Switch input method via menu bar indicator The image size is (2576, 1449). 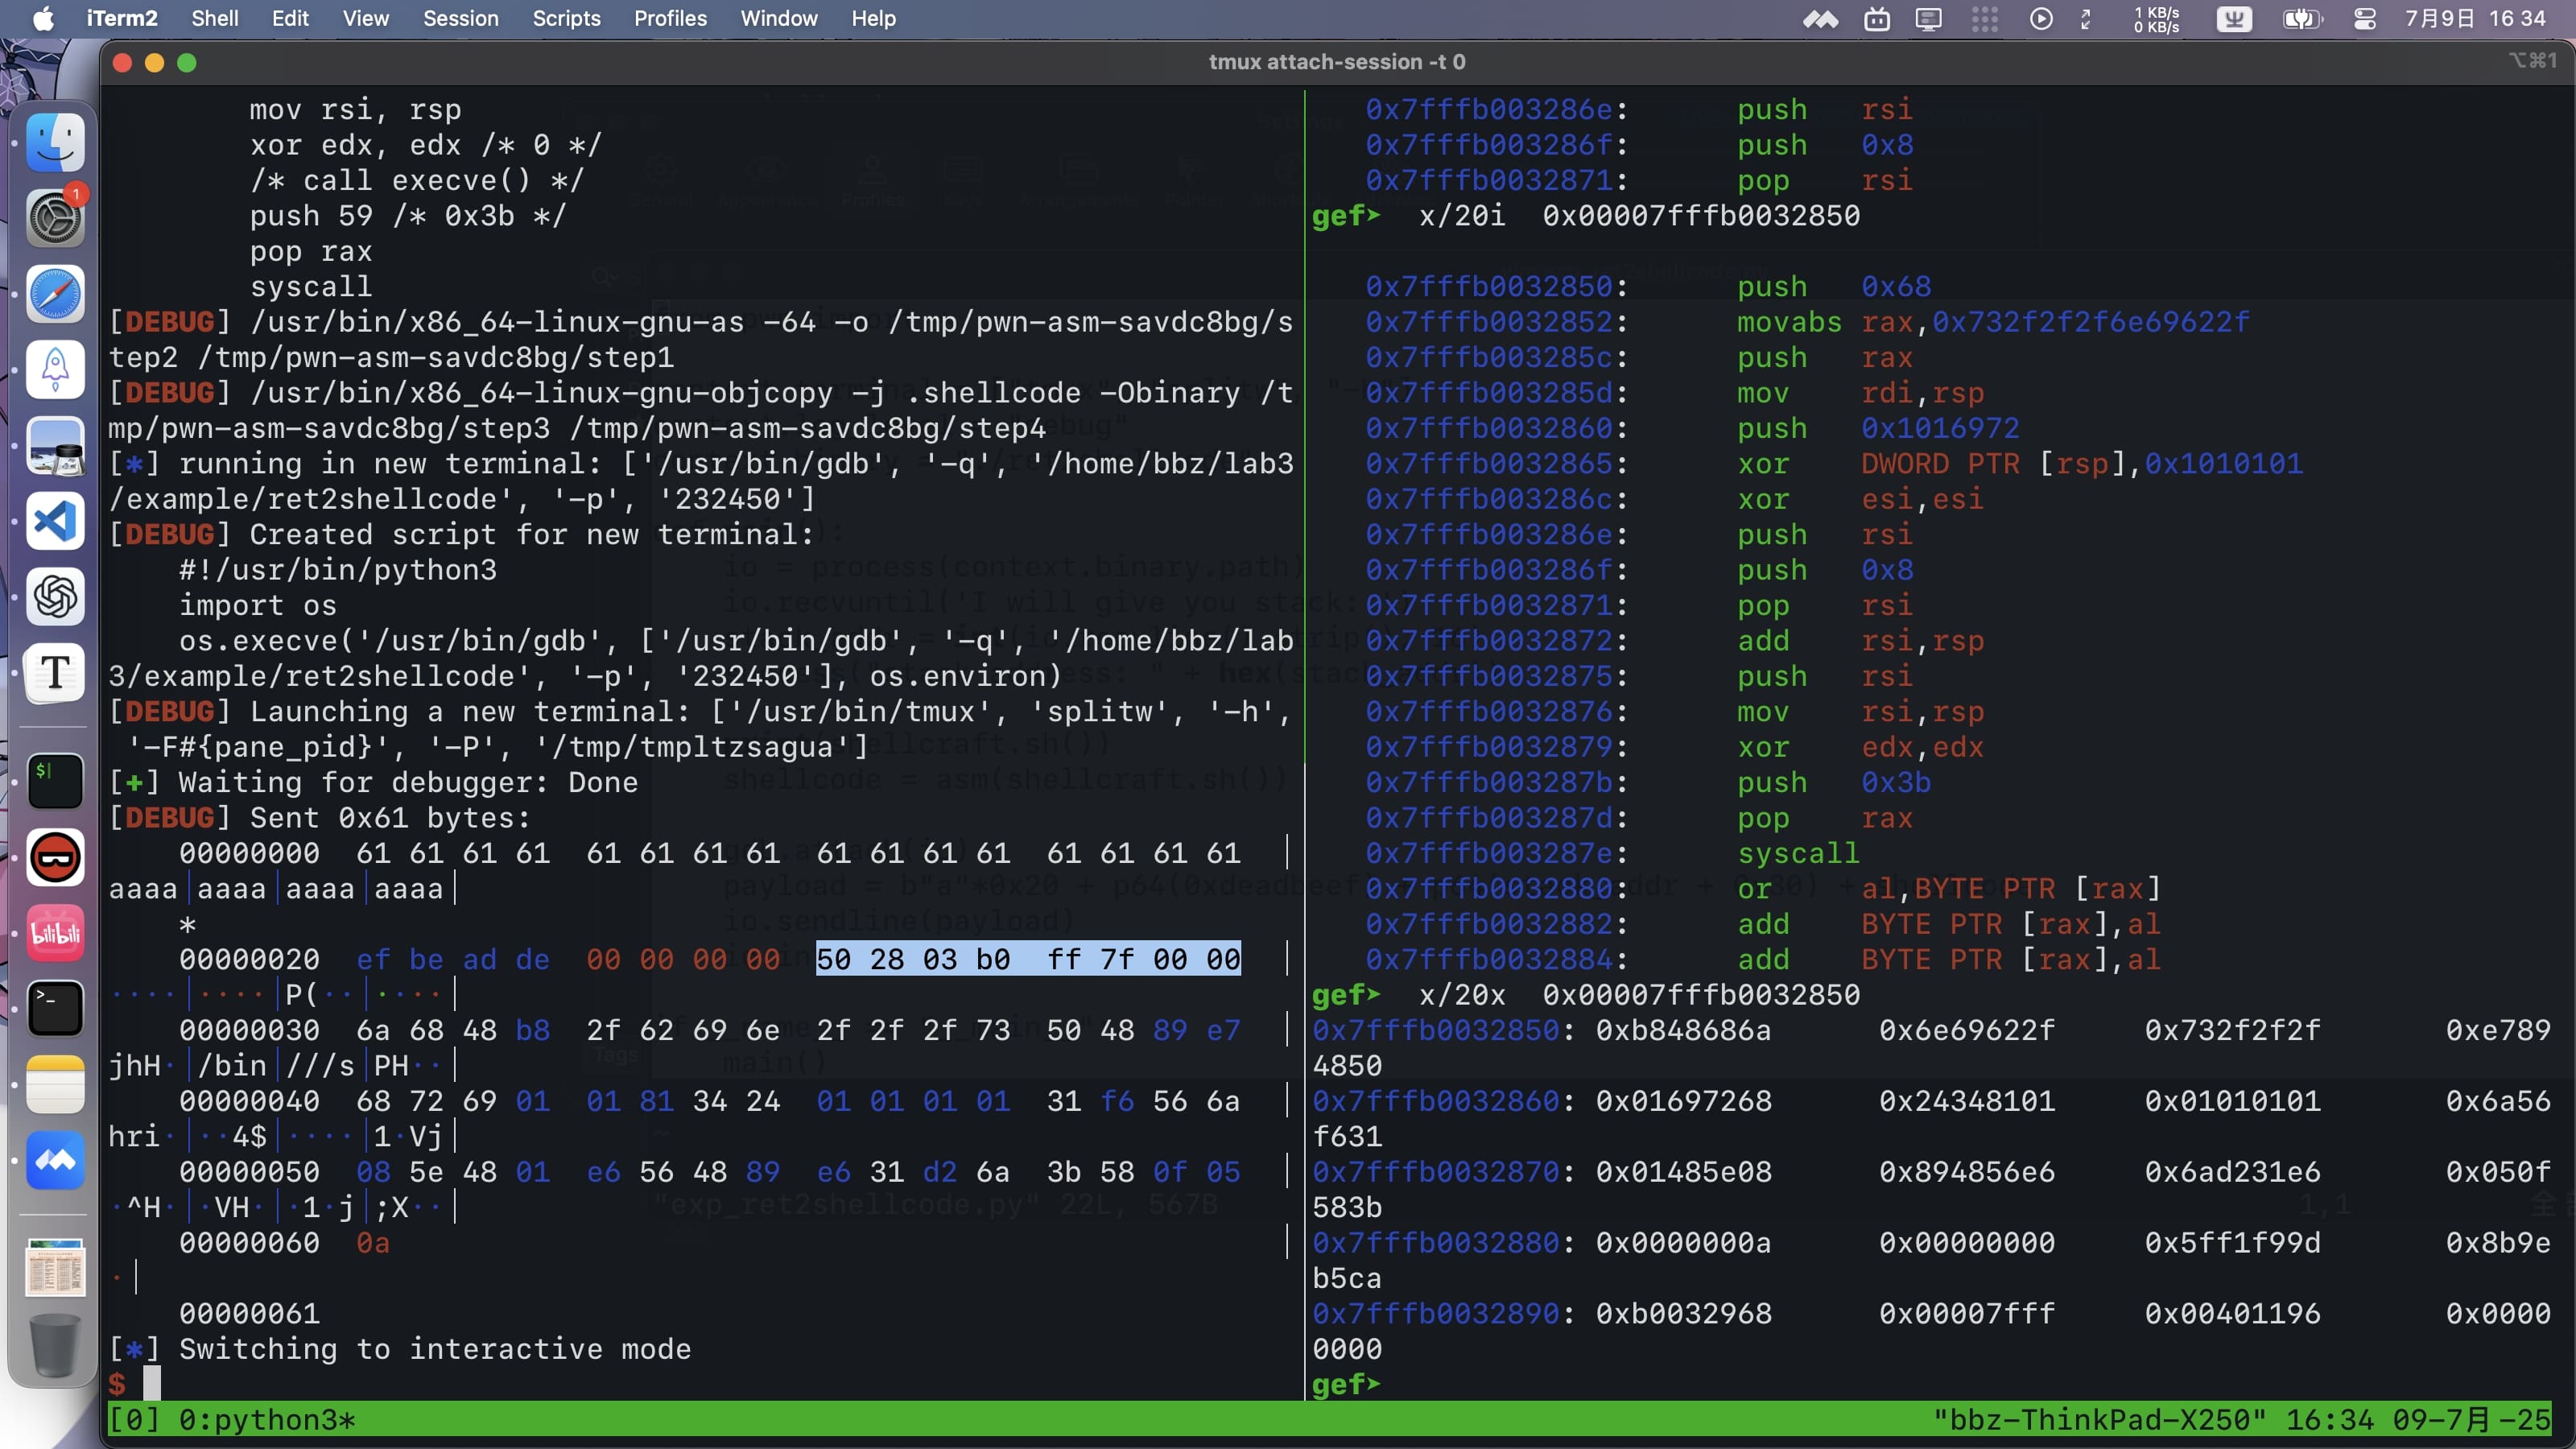2234,19
